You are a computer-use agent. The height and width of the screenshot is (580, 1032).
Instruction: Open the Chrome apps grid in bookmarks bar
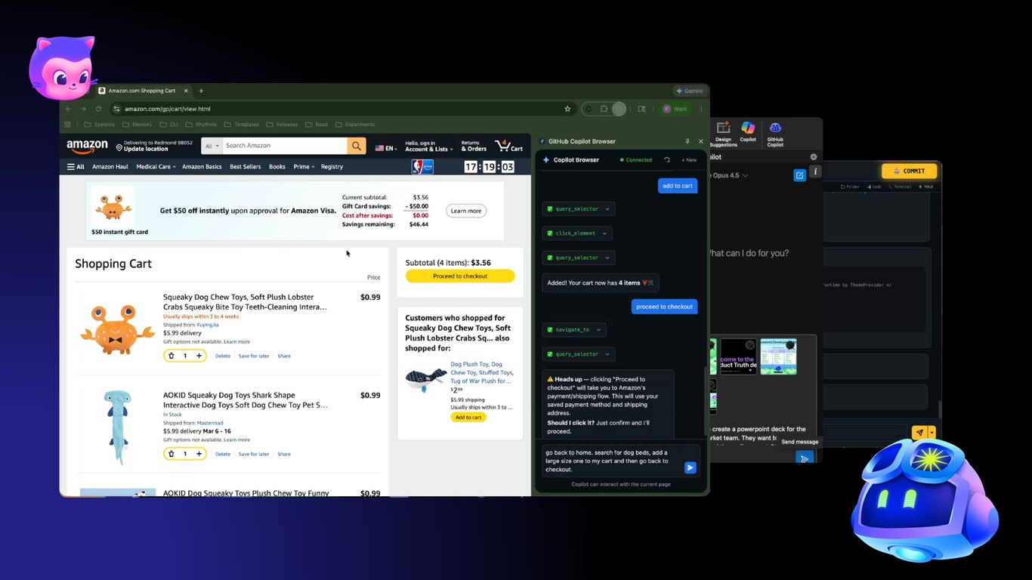67,125
